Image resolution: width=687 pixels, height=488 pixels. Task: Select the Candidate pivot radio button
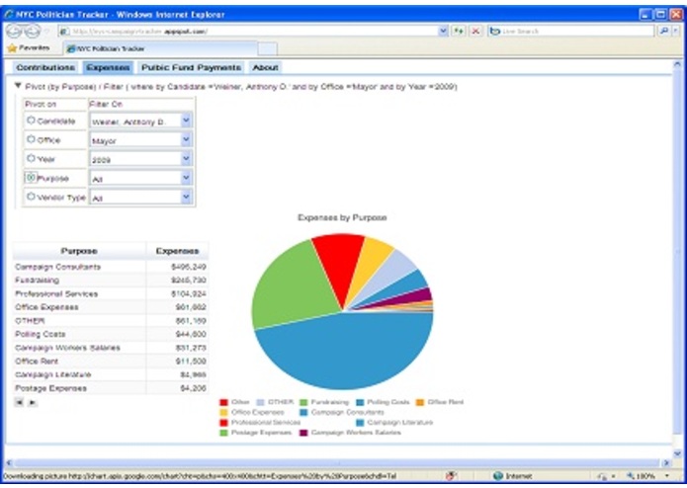coord(31,121)
